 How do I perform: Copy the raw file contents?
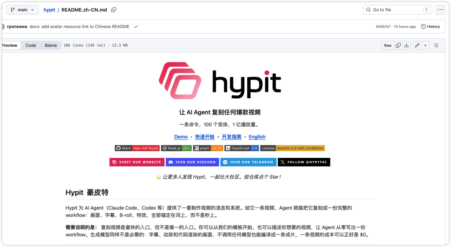click(398, 45)
